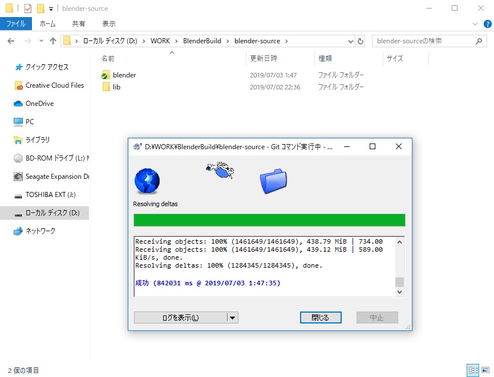Image resolution: width=494 pixels, height=377 pixels.
Task: Switch to details view icon in the status bar
Action: coord(473,370)
